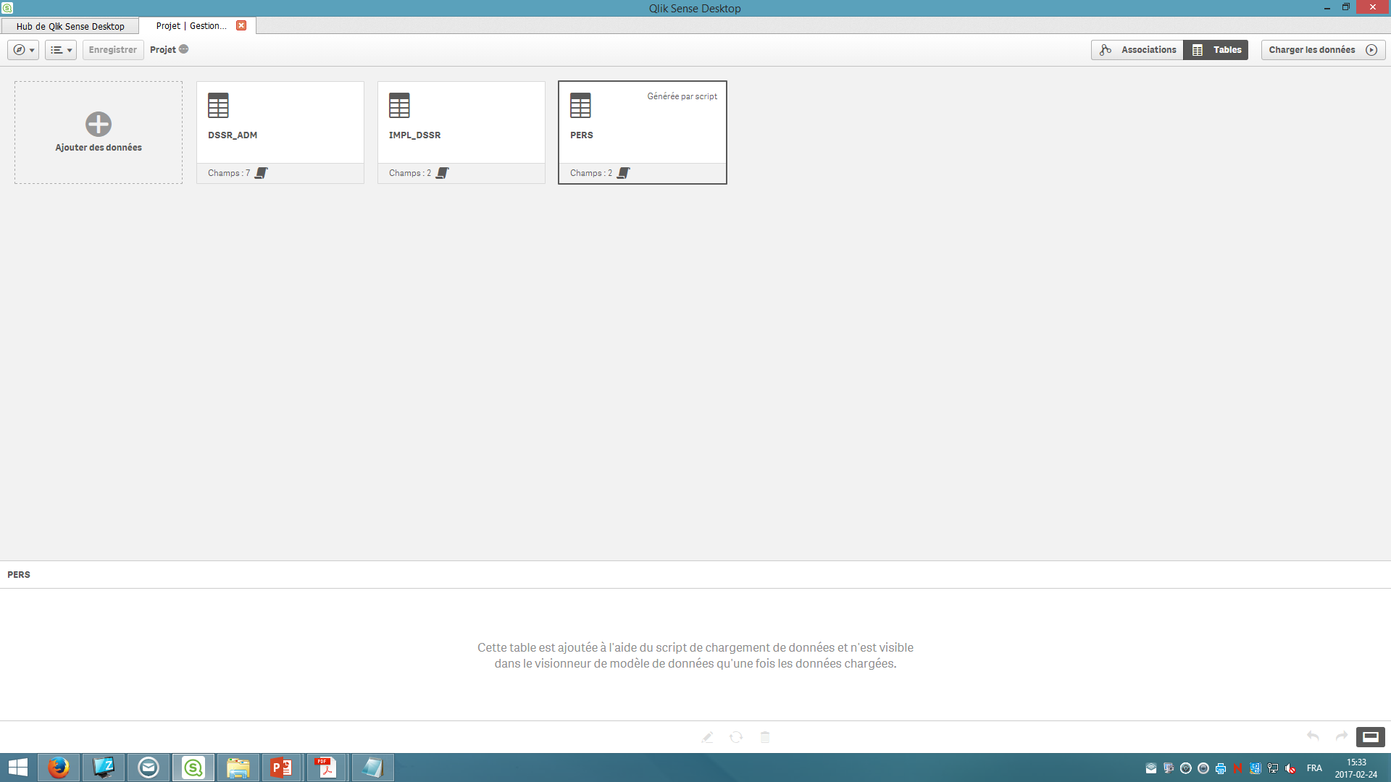
Task: Click the script icon on IMPL_DSSR card
Action: tap(443, 173)
